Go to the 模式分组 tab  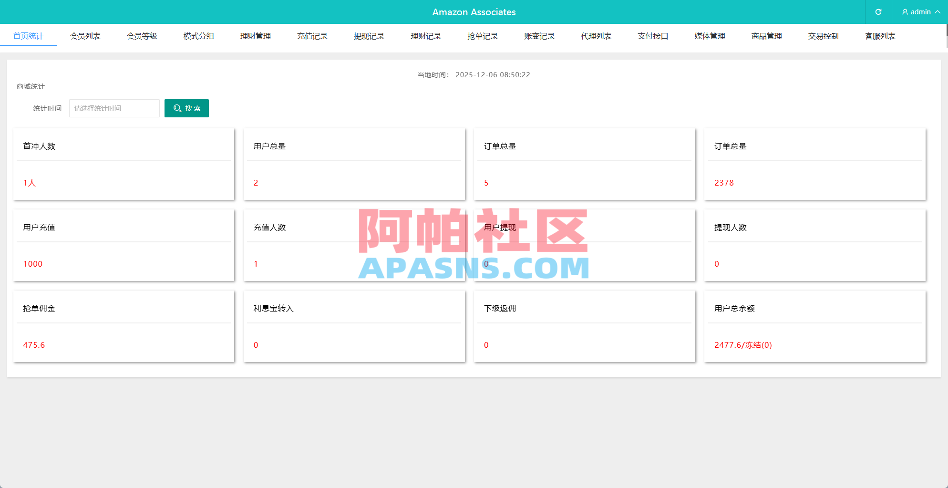coord(199,36)
